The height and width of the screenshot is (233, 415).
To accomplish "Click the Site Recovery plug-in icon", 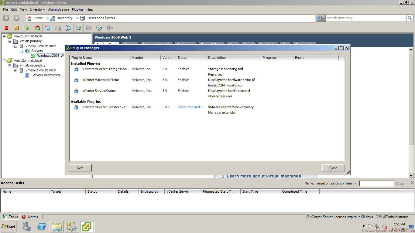I will (x=76, y=107).
